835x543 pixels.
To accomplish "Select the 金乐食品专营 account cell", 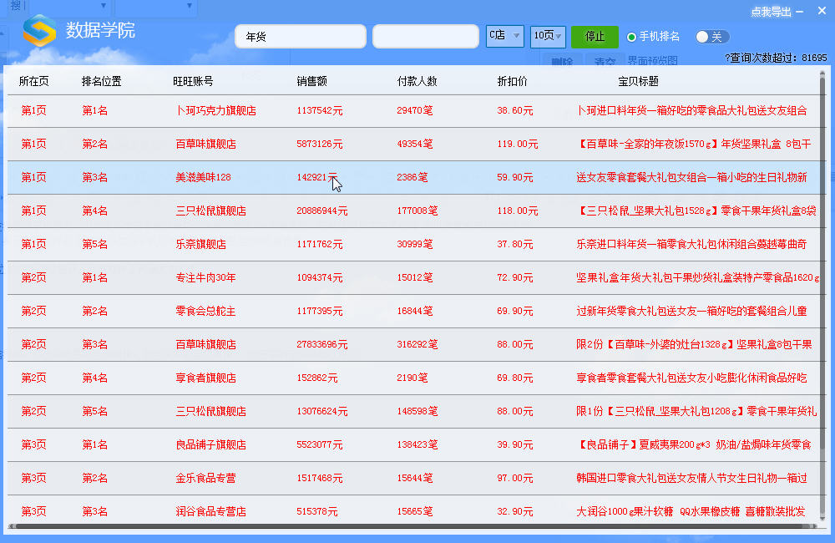I will 205,478.
